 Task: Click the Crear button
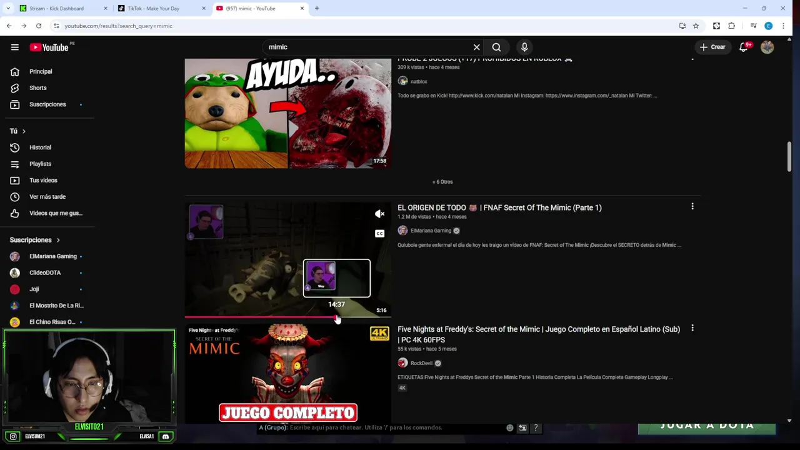pos(712,47)
